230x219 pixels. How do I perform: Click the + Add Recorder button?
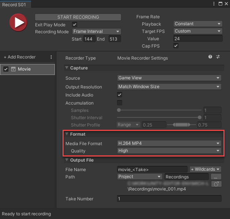(20, 57)
